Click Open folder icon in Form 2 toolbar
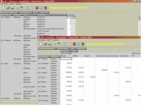Screen dimensions: 141x105 (45, 44)
